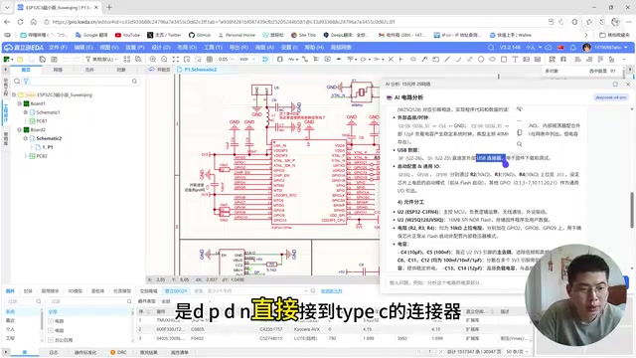Click the YouTube bookmark
This screenshot has height=358, width=636.
click(127, 35)
